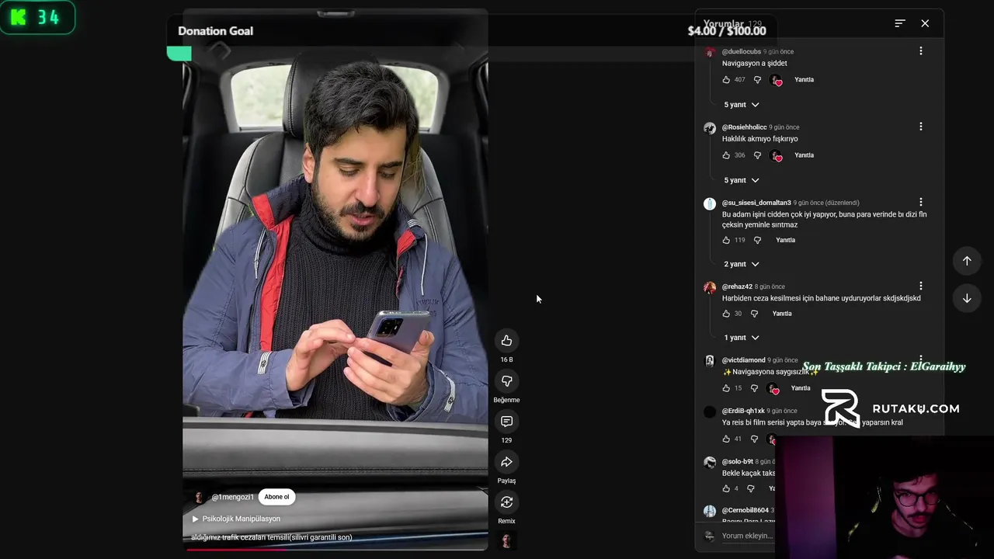Image resolution: width=994 pixels, height=559 pixels.
Task: Expand 5 replies under @duellocubs comment
Action: point(742,105)
